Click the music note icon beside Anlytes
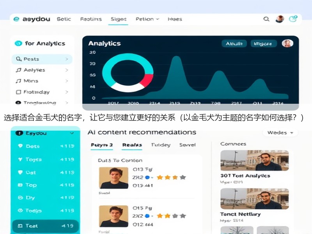Screen dimensions: 312x234 click(18, 70)
